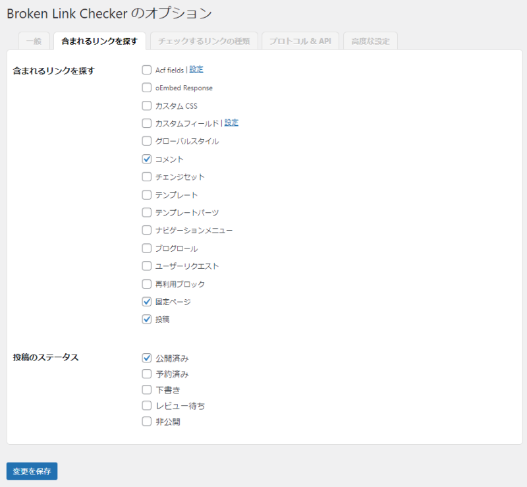Click the 投稿のステータス section label

pyautogui.click(x=45, y=357)
